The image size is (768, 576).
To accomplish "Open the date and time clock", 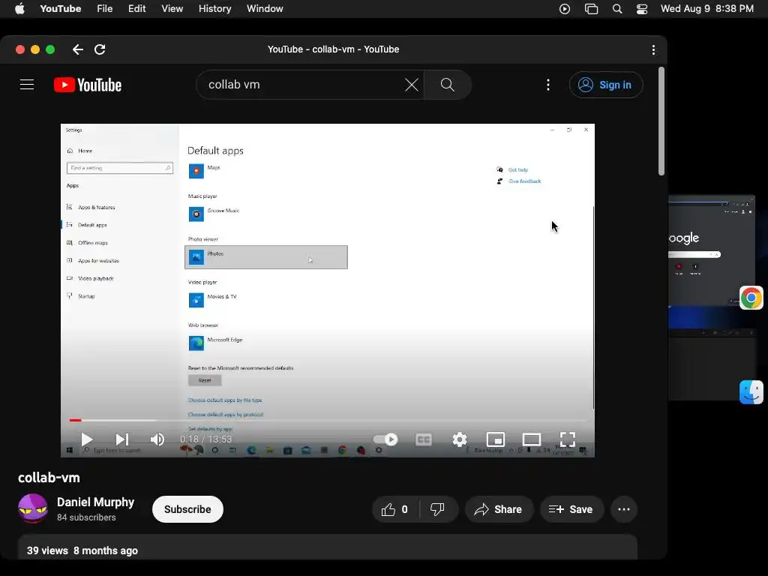I will tap(707, 9).
